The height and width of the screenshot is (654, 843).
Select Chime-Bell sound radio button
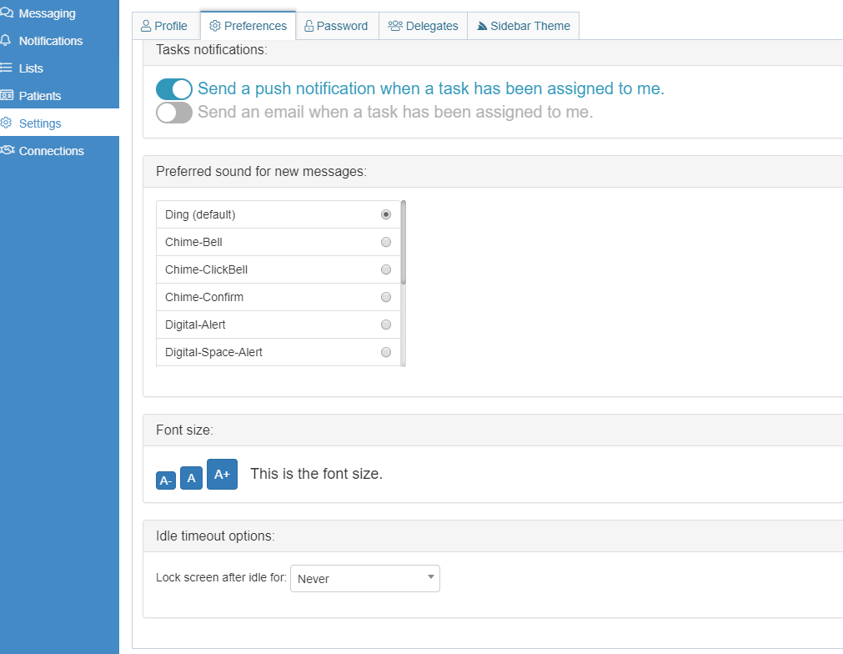[x=385, y=242]
